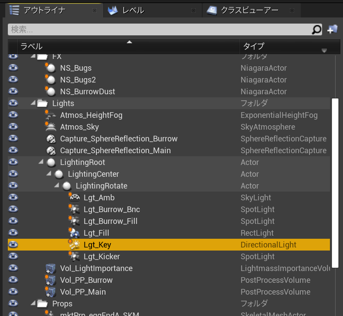Viewport: 343px width, 316px height.
Task: Click the Lgt_Burrow_Bnc spotlight icon
Action: tap(75, 210)
